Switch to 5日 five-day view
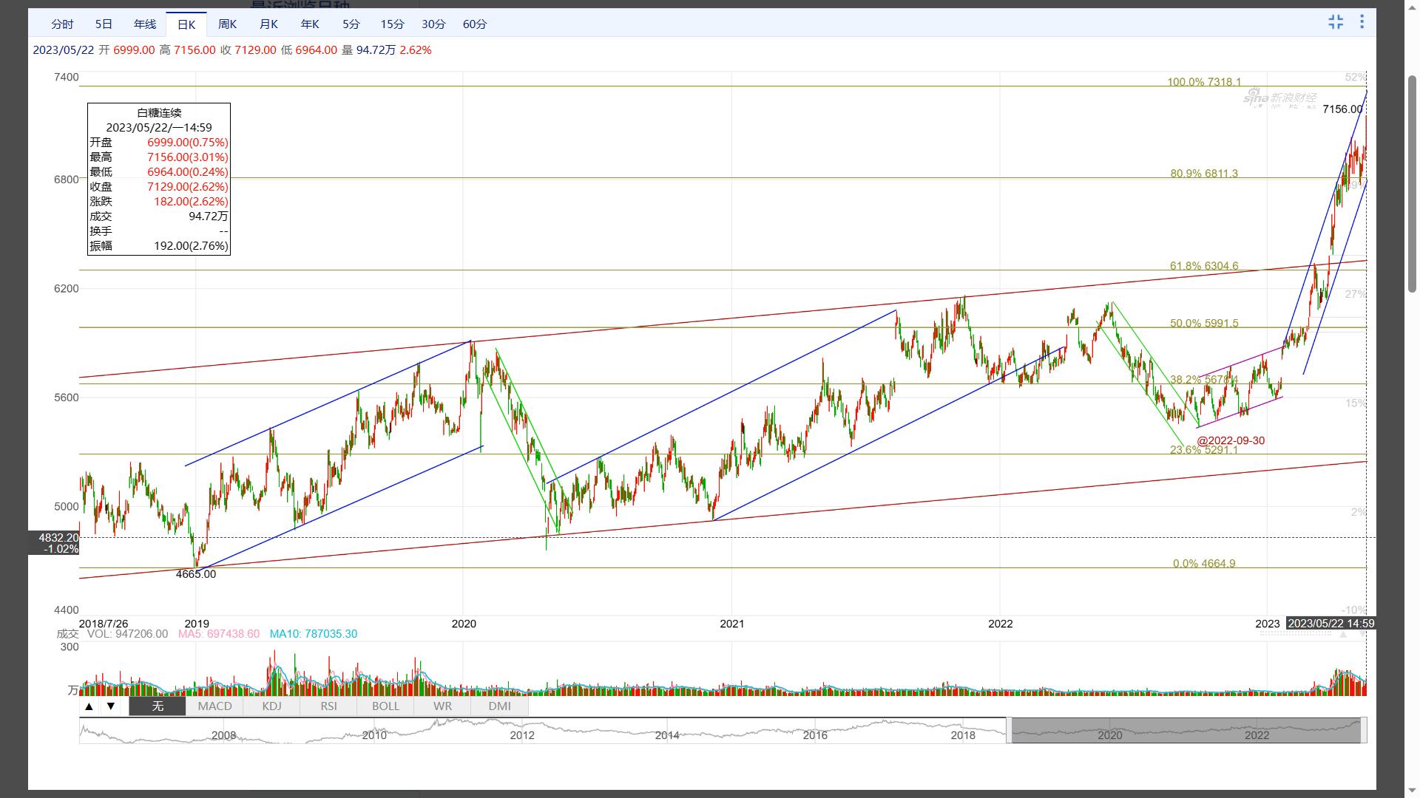 104,24
